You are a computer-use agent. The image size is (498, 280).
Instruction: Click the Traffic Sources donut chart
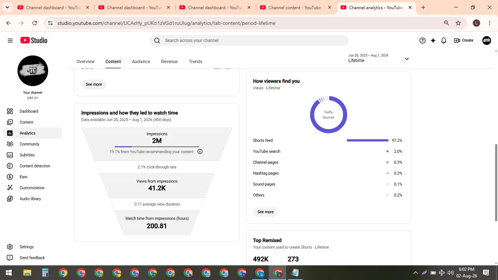pyautogui.click(x=329, y=114)
